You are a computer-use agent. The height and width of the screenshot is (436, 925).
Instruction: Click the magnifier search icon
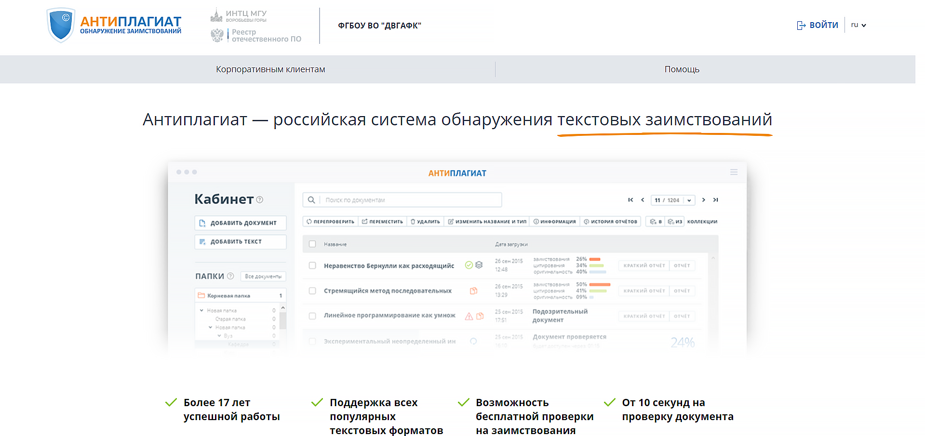311,200
